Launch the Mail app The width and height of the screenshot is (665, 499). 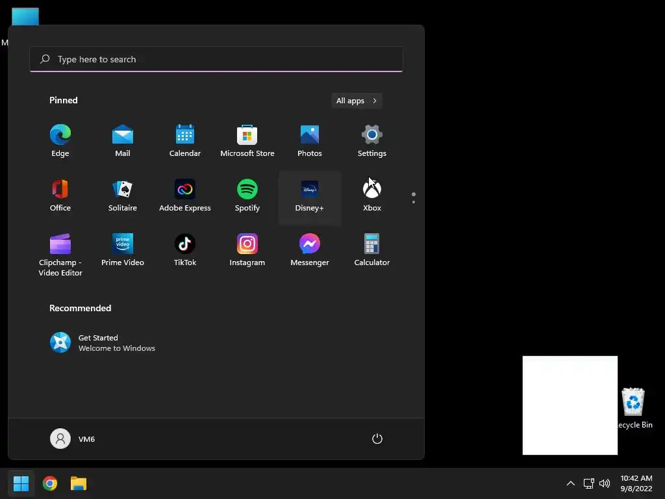coord(123,141)
